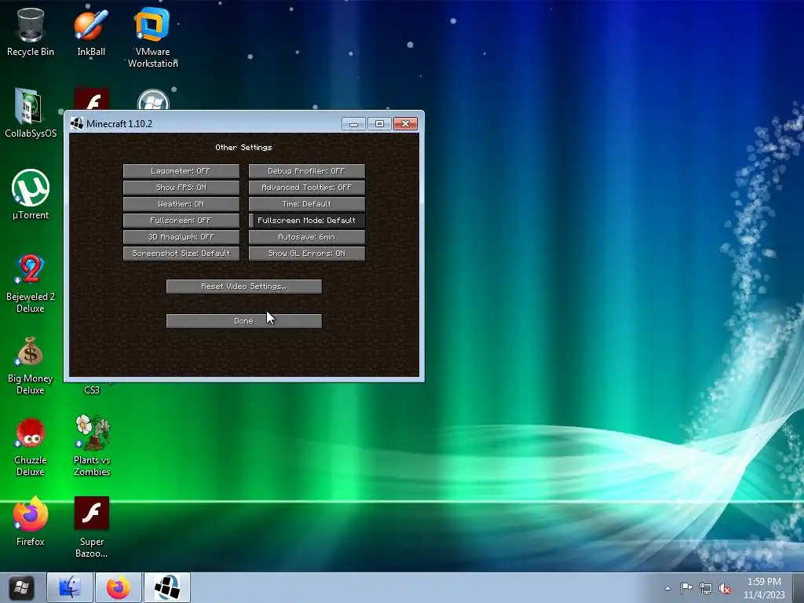The image size is (804, 603).
Task: Launch µTorrent desktop shortcut
Action: point(31,195)
